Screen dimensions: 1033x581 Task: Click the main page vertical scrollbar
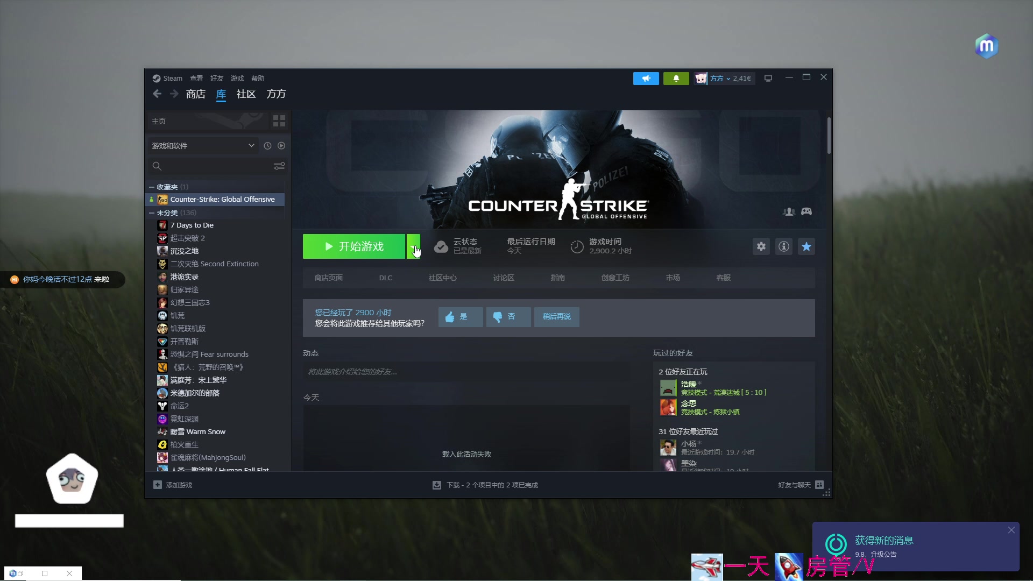point(829,135)
